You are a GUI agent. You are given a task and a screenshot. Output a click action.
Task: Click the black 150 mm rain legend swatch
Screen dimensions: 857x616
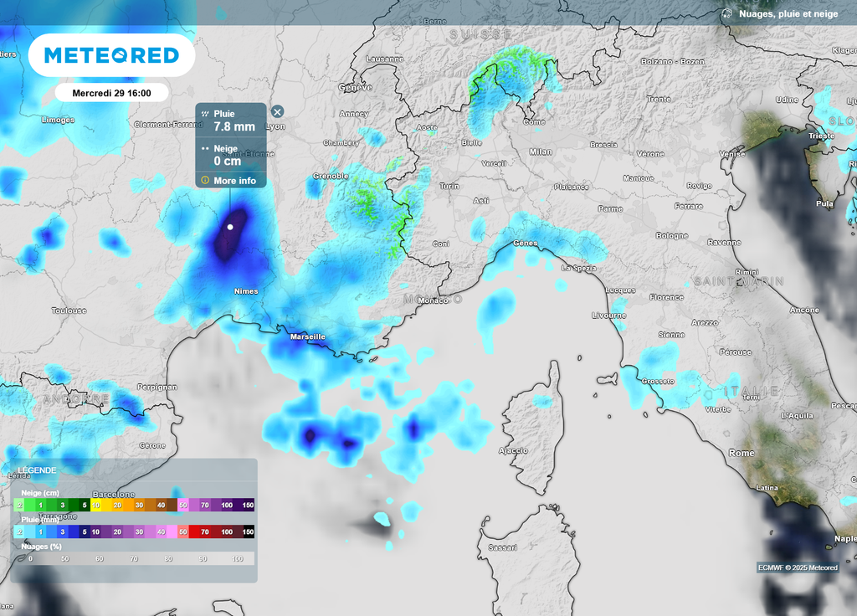click(248, 531)
